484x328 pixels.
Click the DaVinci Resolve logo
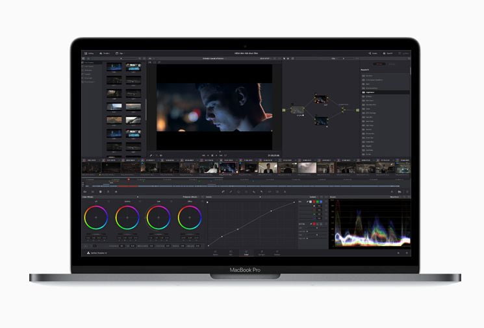88,253
